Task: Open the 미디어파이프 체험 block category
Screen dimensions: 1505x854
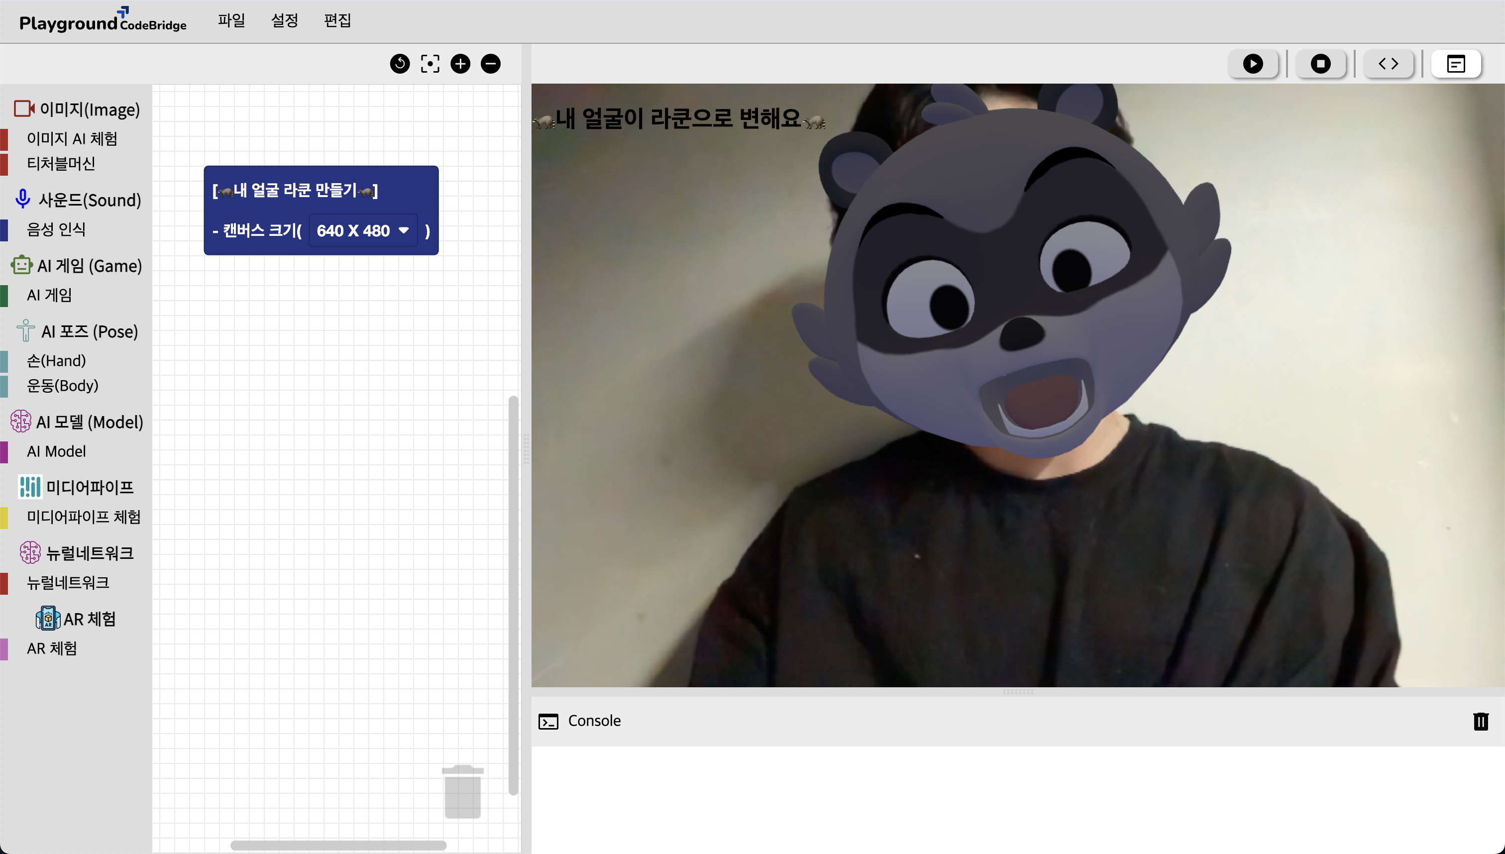Action: [84, 517]
